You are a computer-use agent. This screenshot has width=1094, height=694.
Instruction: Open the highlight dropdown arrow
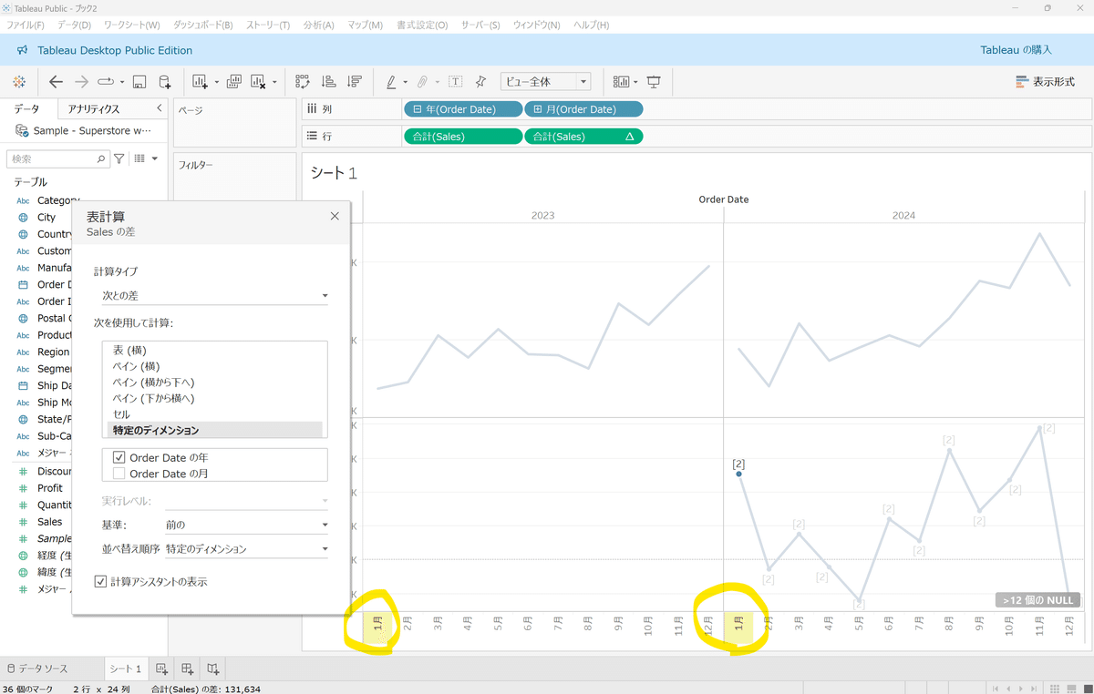point(406,82)
